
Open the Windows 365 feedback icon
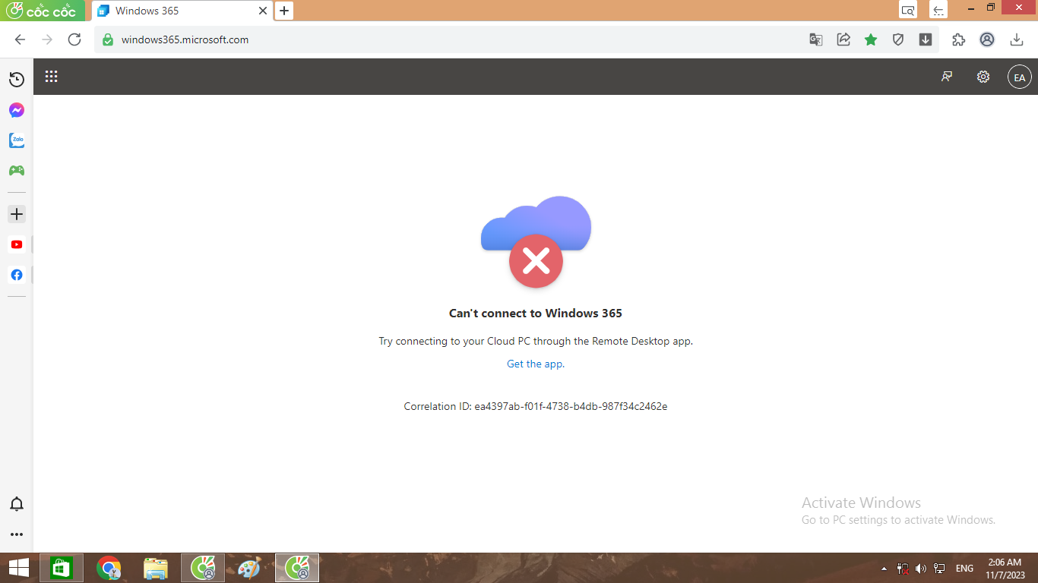point(947,77)
